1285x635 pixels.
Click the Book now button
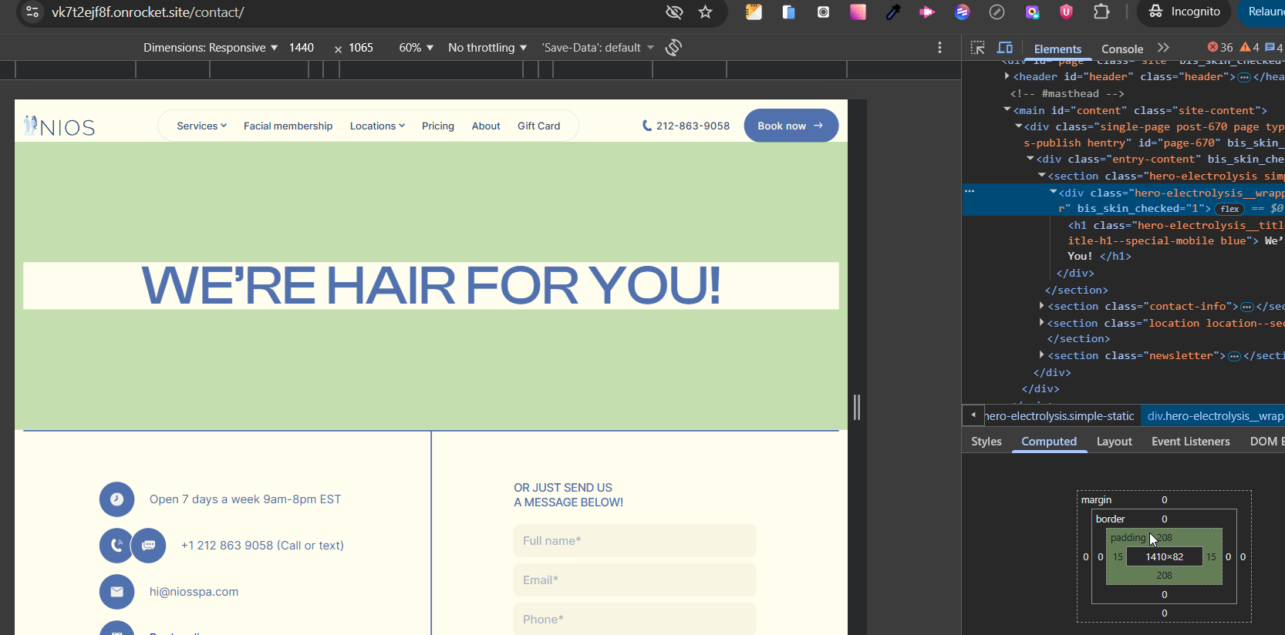pyautogui.click(x=791, y=126)
